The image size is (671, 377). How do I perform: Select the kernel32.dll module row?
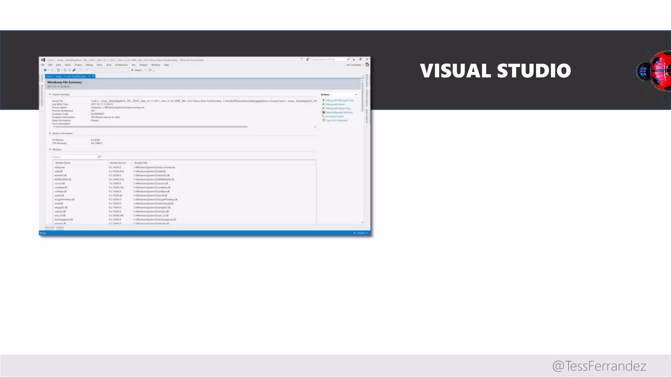click(x=184, y=175)
